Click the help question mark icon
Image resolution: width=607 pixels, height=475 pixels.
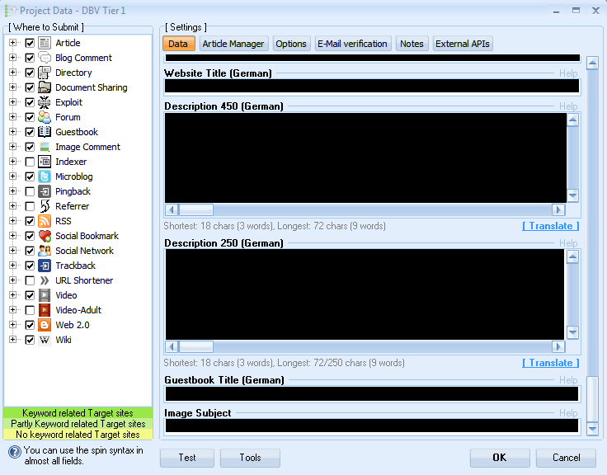[x=14, y=451]
